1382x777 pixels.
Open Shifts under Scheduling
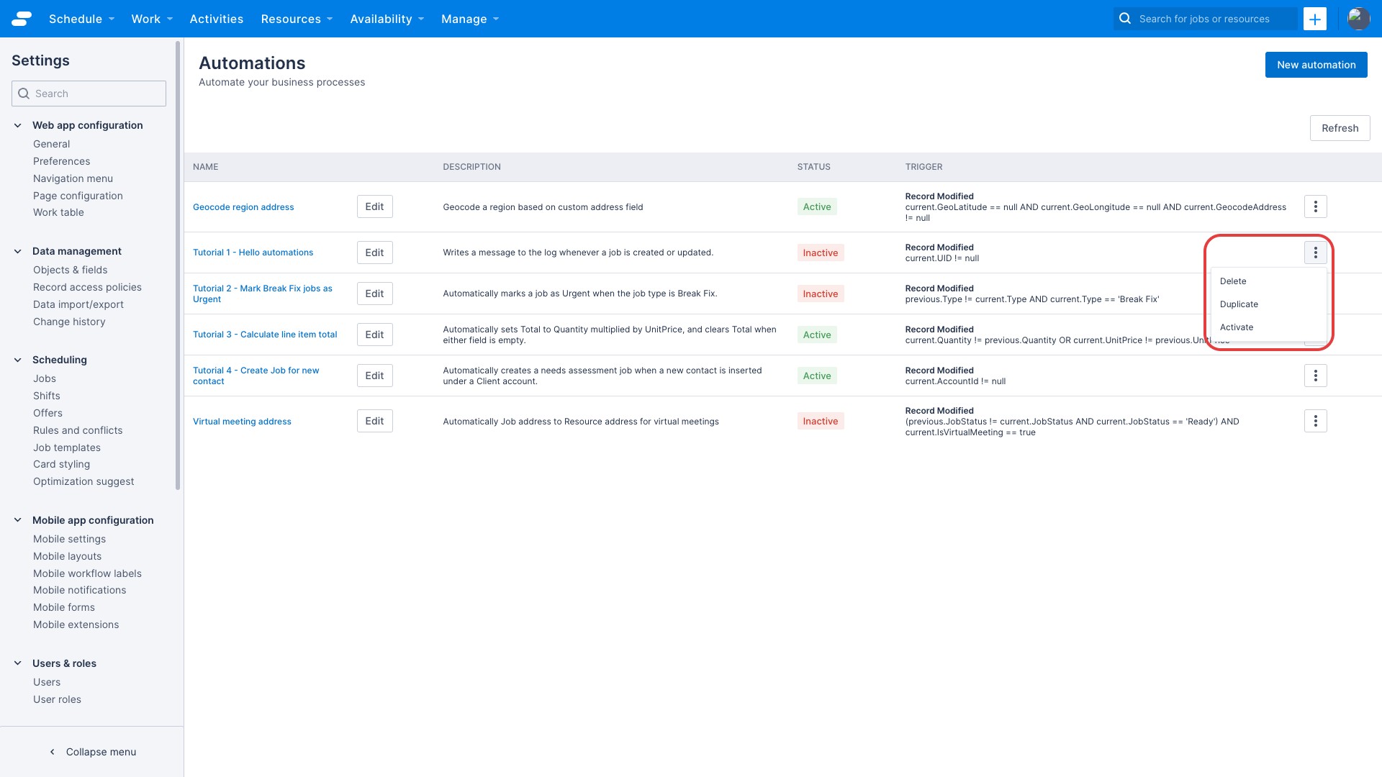coord(47,396)
